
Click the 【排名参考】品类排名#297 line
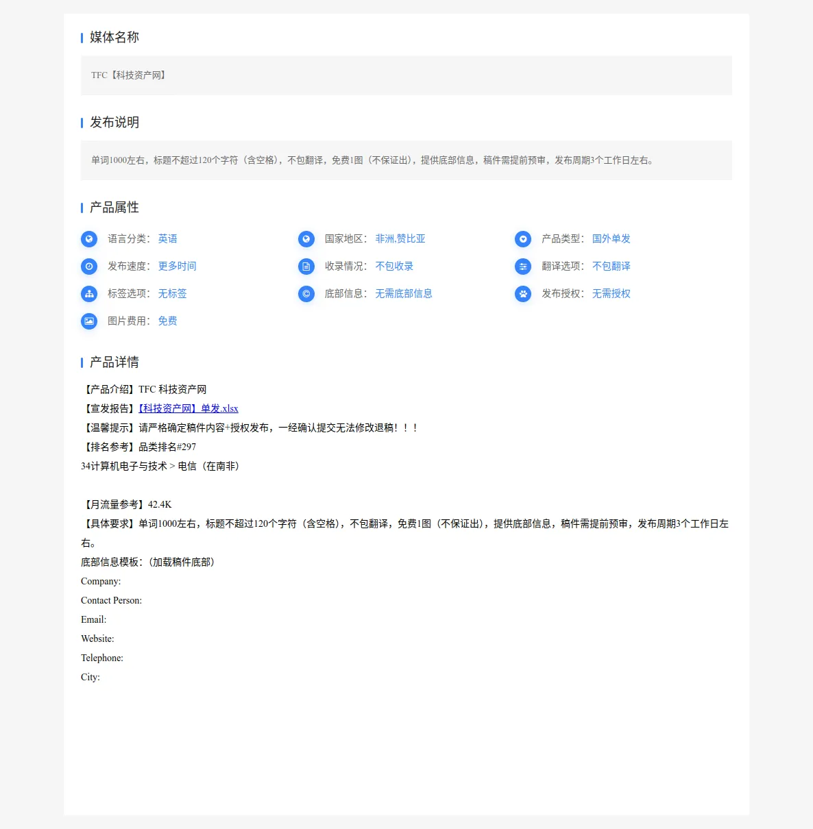pos(138,447)
